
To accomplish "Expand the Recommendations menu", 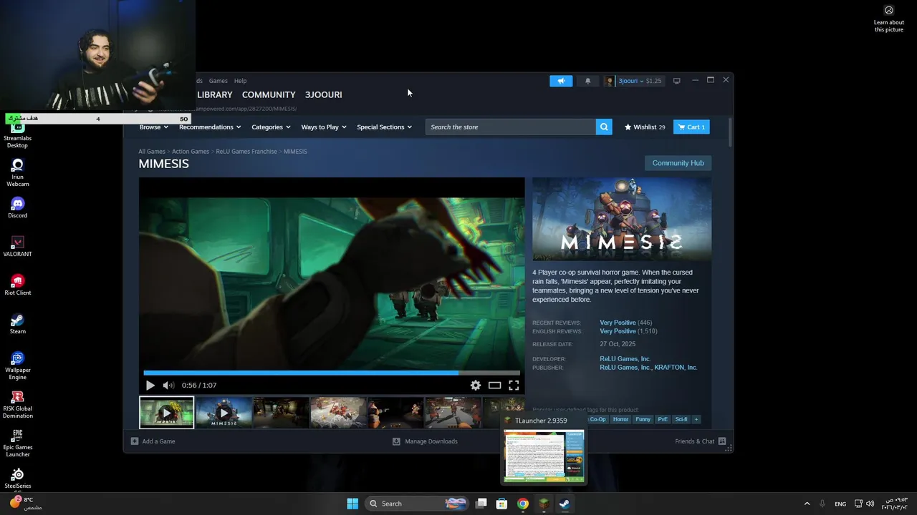I will click(210, 127).
